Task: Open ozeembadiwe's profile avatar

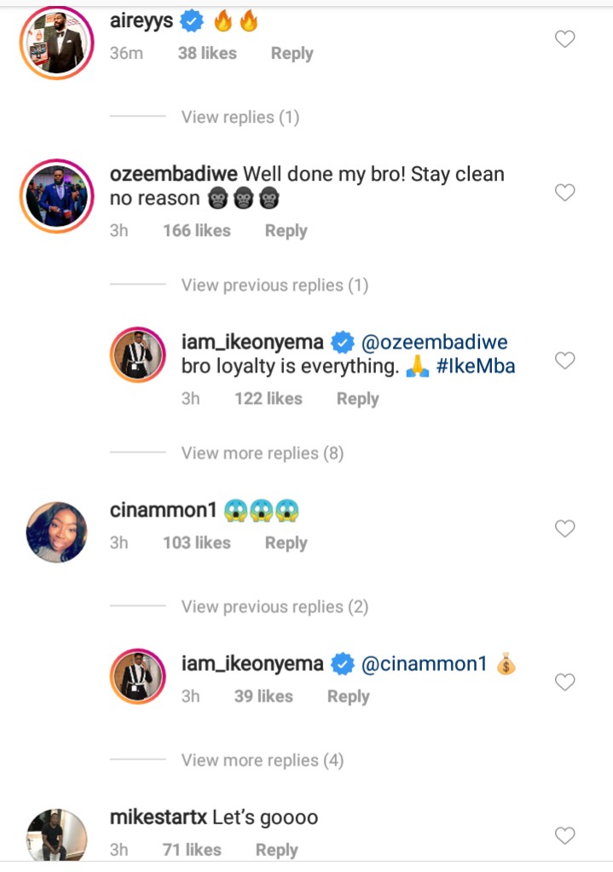Action: (x=56, y=196)
